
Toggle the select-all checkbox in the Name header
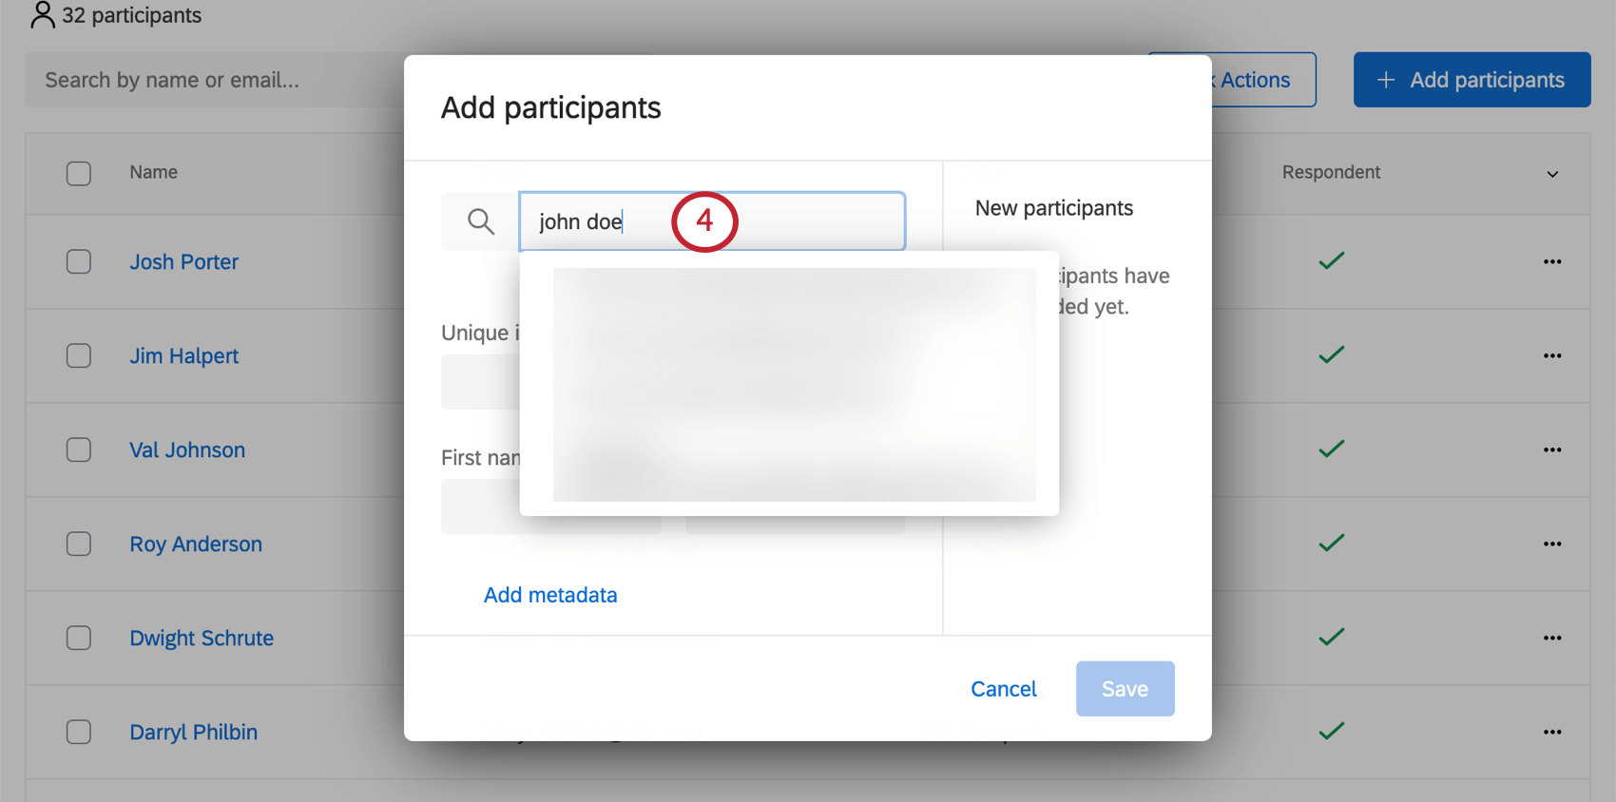coord(79,173)
